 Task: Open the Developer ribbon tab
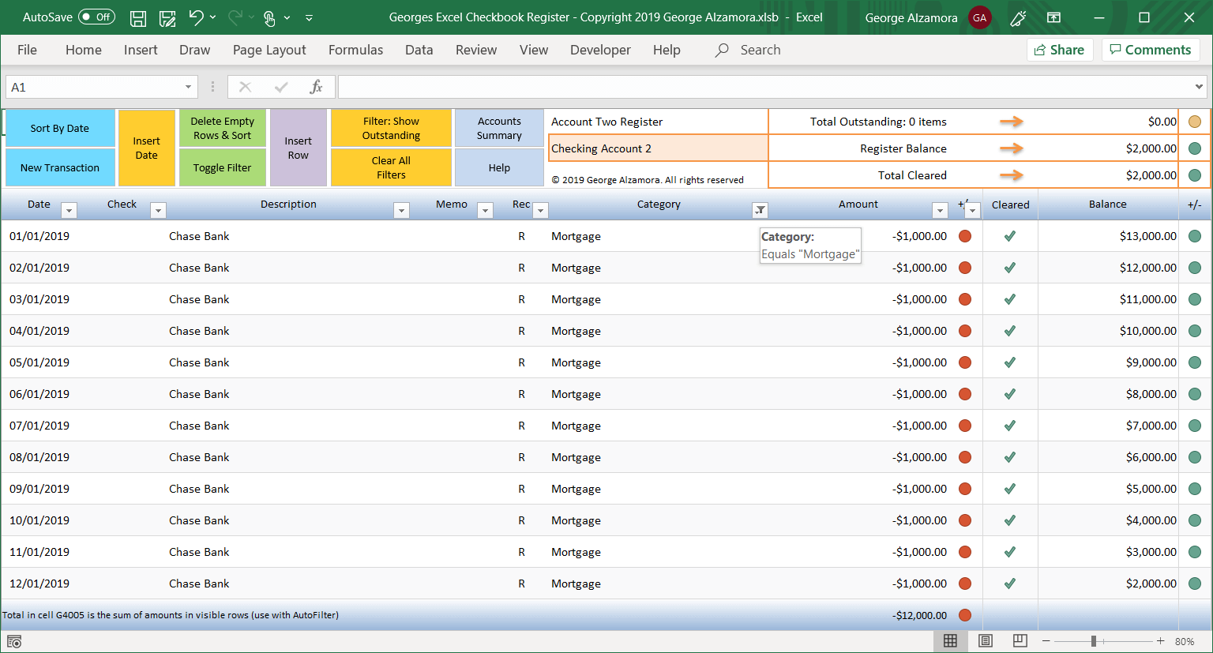point(600,50)
